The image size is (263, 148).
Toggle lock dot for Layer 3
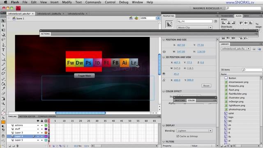pyautogui.click(x=42, y=133)
